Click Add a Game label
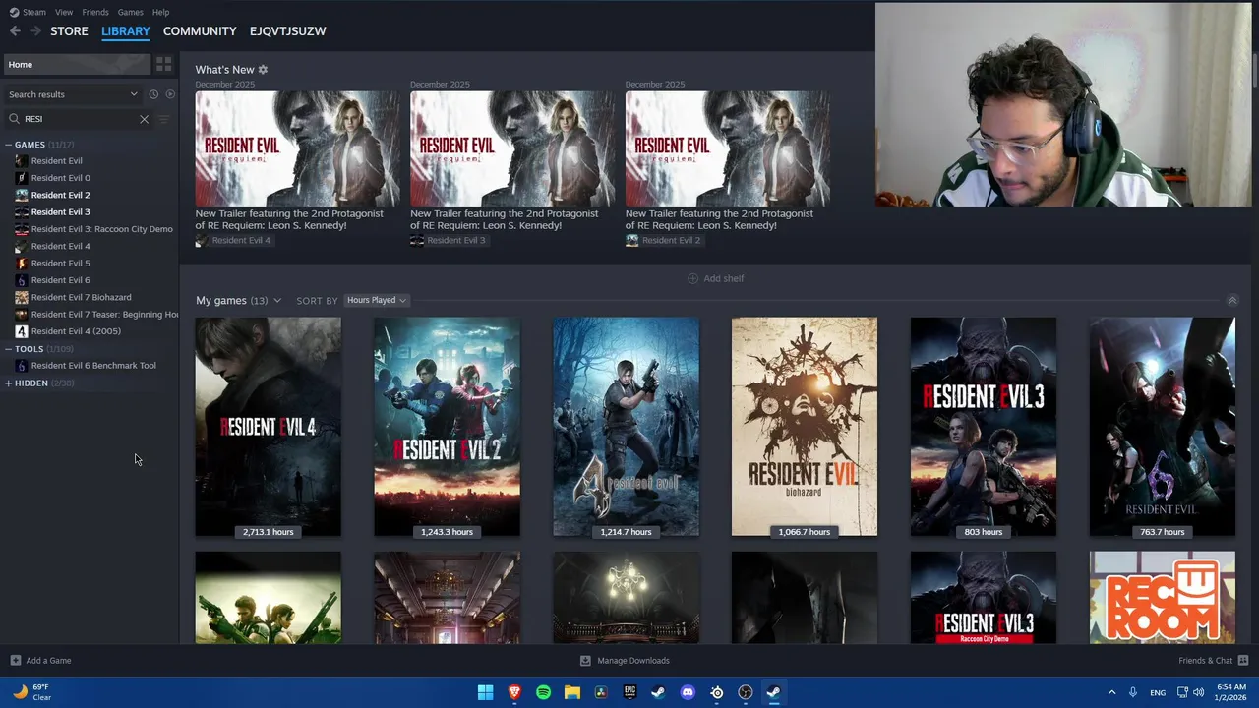The height and width of the screenshot is (708, 1259). click(48, 661)
